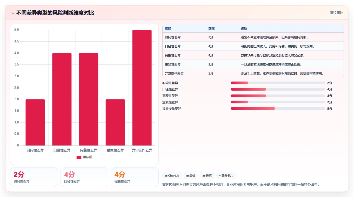Screen dimensions: 354x197
Task: Click the 时间性差异 bar in chart
Action: pos(35,122)
